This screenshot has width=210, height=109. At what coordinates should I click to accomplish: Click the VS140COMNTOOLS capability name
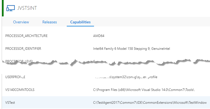(x=20, y=90)
